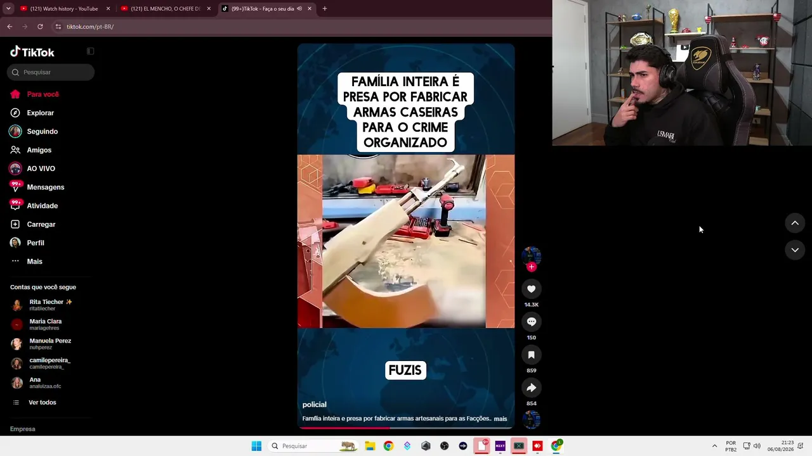Seek using the red video progress bar
Screen dimensions: 812x456
[x=406, y=428]
